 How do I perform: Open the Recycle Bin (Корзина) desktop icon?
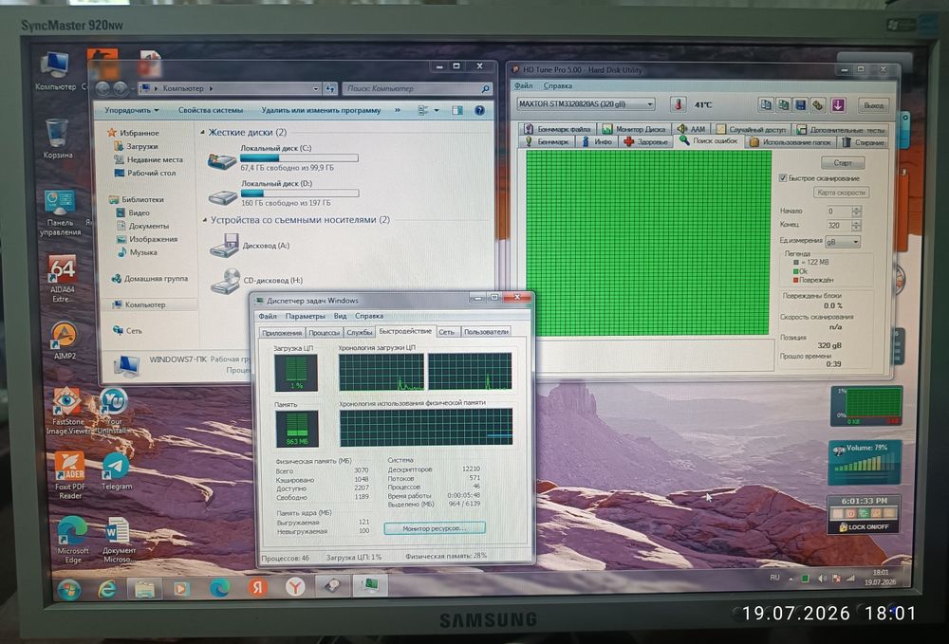pyautogui.click(x=58, y=138)
